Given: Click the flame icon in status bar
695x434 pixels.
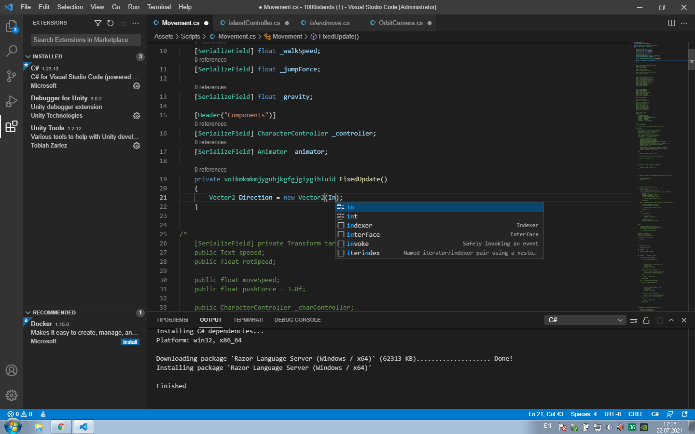Looking at the screenshot, I should coord(43,414).
